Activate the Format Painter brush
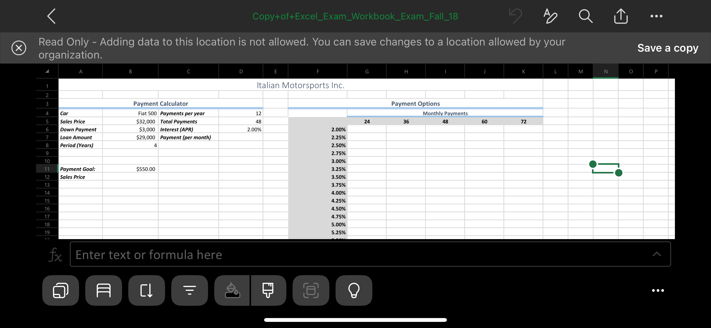This screenshot has height=328, width=711. coord(268,290)
